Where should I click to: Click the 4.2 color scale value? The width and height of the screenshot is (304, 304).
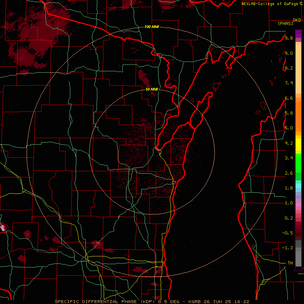[x=289, y=143]
